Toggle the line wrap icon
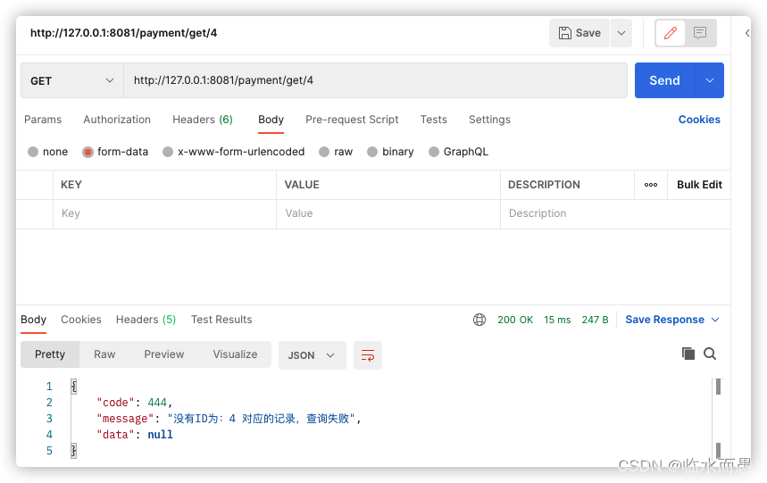 (x=367, y=355)
